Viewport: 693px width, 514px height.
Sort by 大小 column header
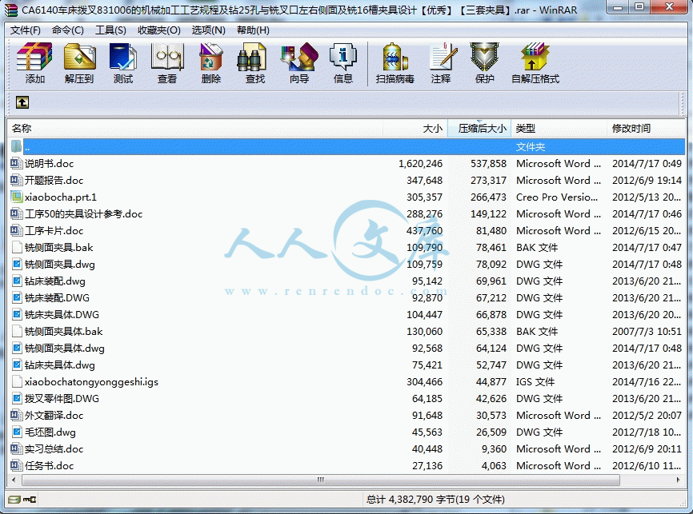coord(415,129)
